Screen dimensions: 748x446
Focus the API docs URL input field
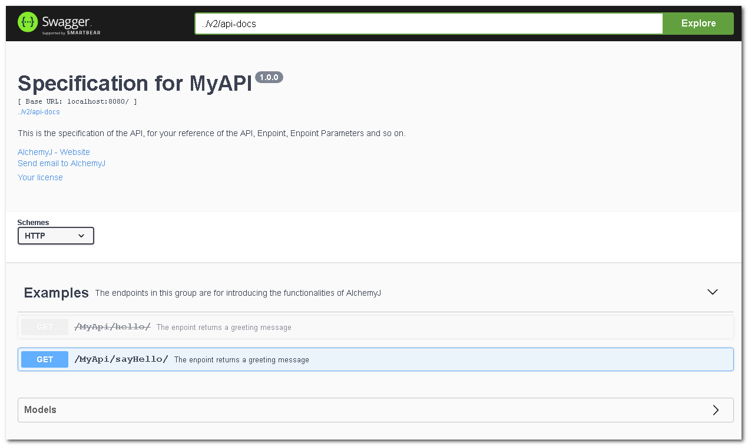429,24
